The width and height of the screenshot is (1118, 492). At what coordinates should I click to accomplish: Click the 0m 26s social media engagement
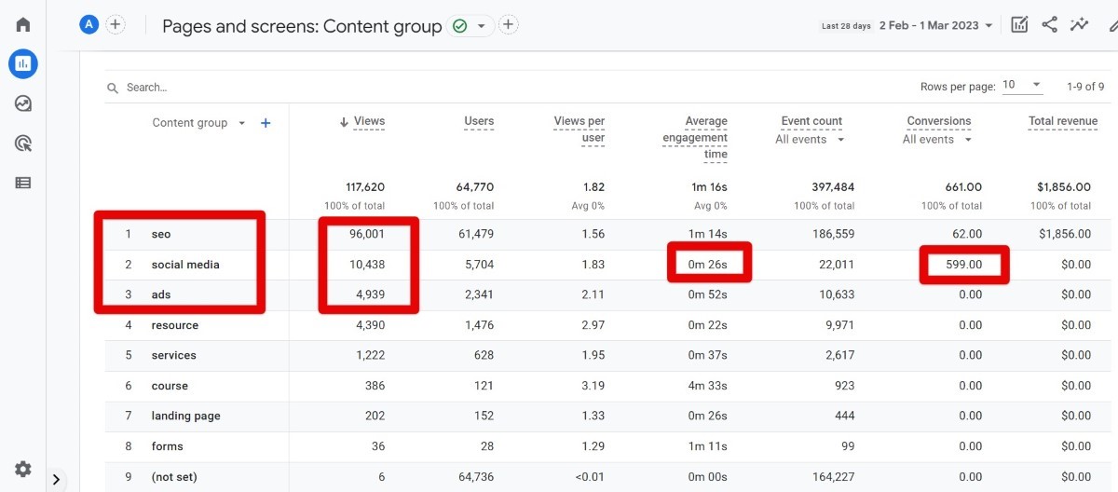[x=708, y=265]
